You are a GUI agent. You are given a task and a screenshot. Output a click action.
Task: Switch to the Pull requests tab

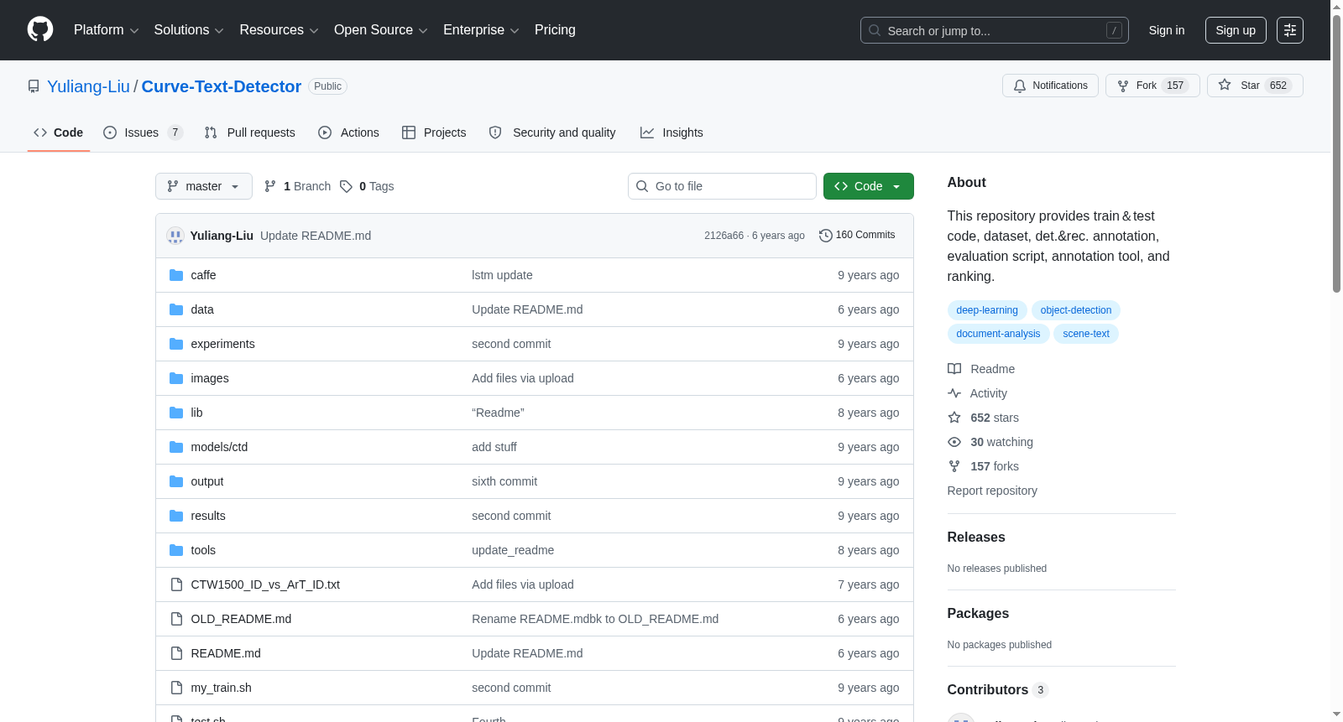[250, 132]
